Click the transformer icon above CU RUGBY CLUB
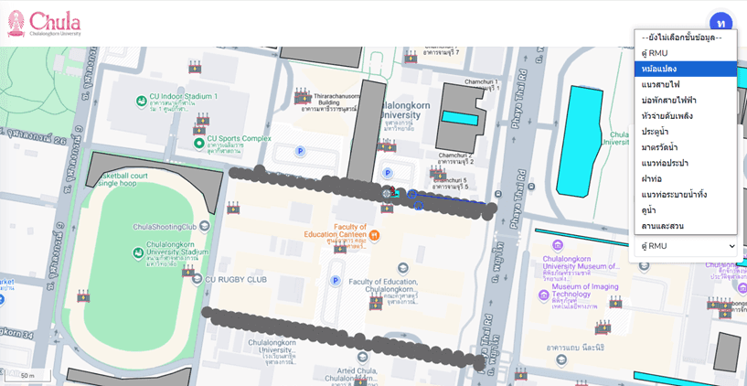The height and width of the screenshot is (386, 747). point(188,271)
